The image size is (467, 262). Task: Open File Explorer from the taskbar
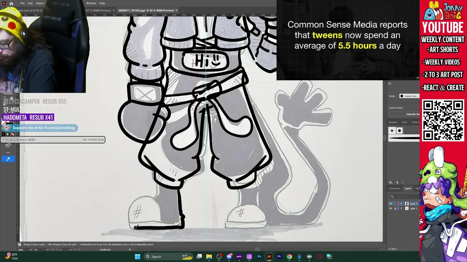[x=209, y=257]
